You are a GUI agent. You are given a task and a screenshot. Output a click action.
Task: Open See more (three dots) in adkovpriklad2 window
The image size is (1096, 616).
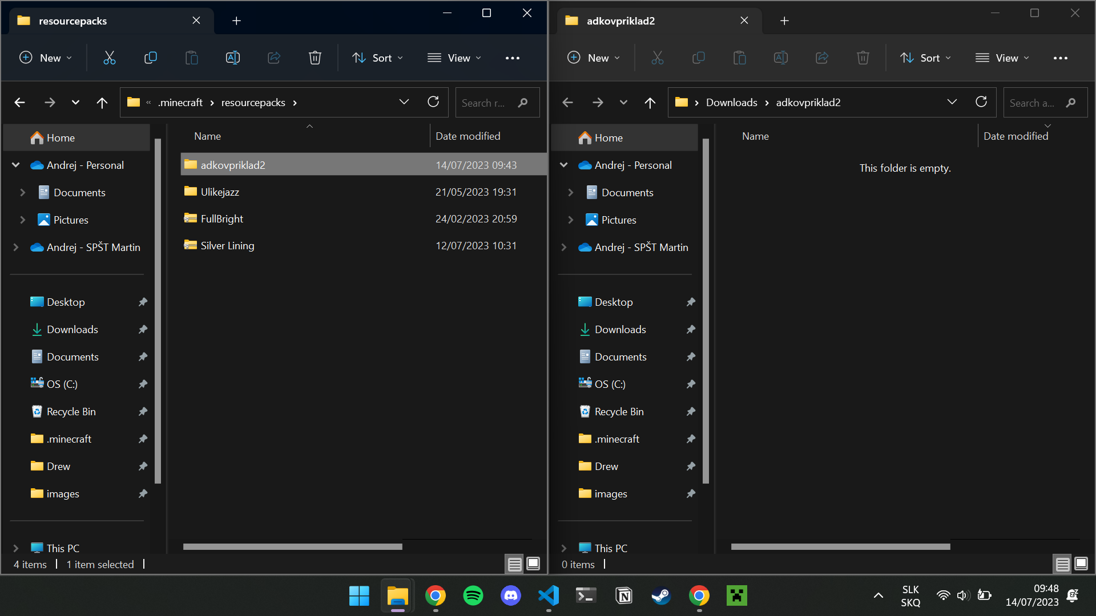pos(1060,58)
